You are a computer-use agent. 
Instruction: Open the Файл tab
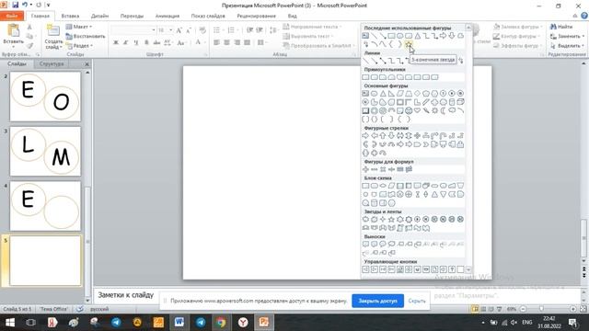click(12, 16)
